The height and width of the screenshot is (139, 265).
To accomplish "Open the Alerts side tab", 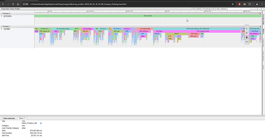I will (263, 67).
